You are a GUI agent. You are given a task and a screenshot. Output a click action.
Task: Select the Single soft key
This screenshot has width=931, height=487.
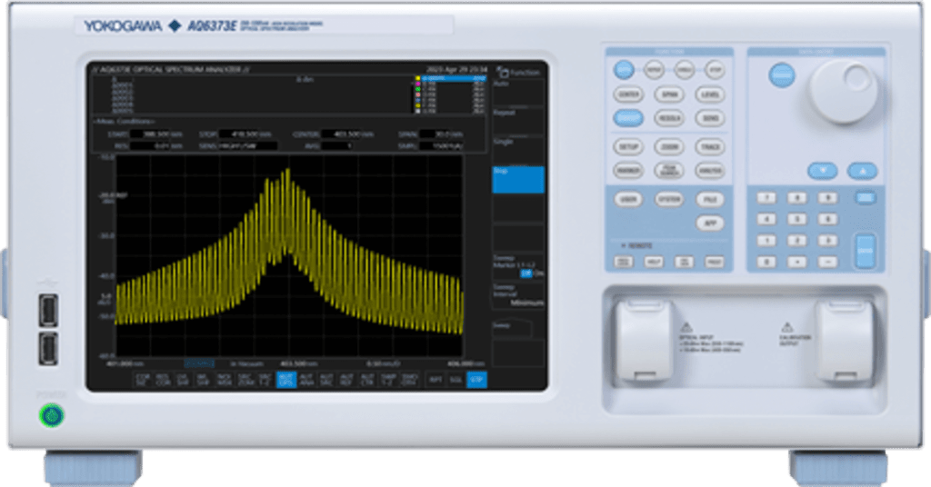518,150
